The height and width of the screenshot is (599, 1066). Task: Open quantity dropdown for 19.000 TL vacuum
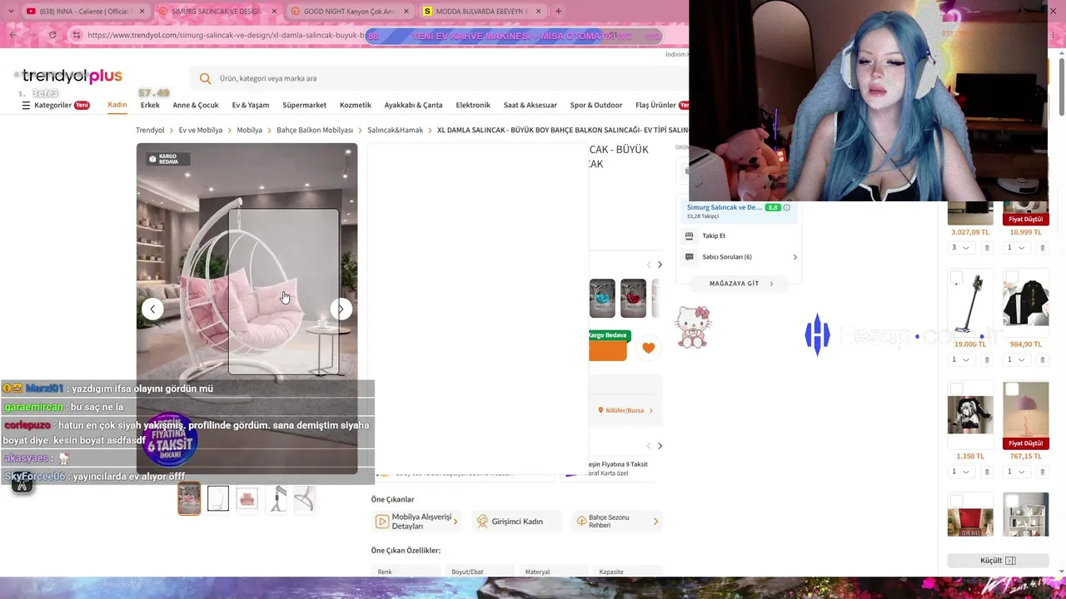tap(960, 360)
